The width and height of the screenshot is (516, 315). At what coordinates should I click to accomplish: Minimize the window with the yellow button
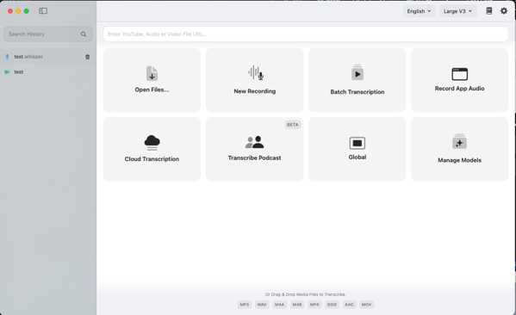pos(18,11)
